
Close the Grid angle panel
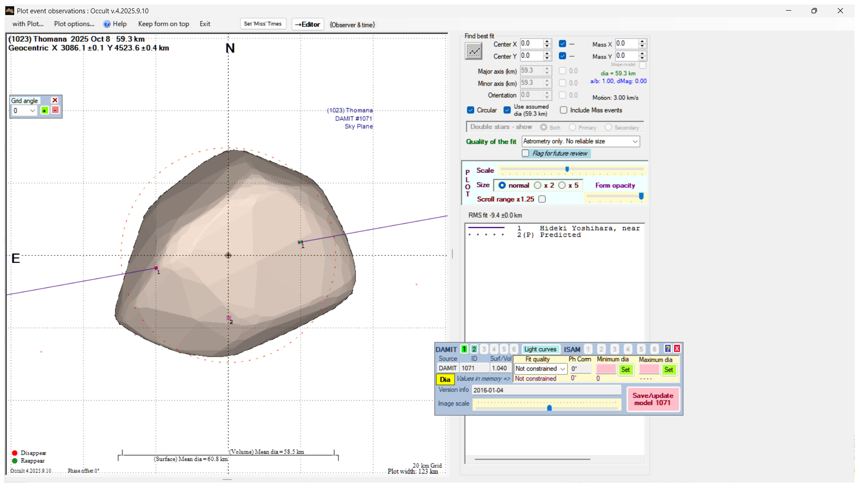tap(55, 100)
